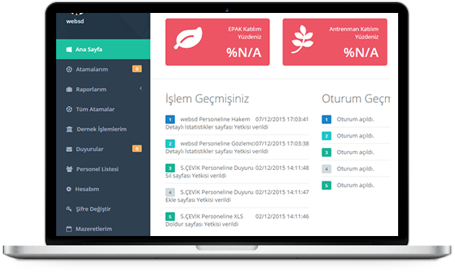The image size is (455, 272).
Task: Click the soccer ball icon beside Atamalarım
Action: coord(69,69)
